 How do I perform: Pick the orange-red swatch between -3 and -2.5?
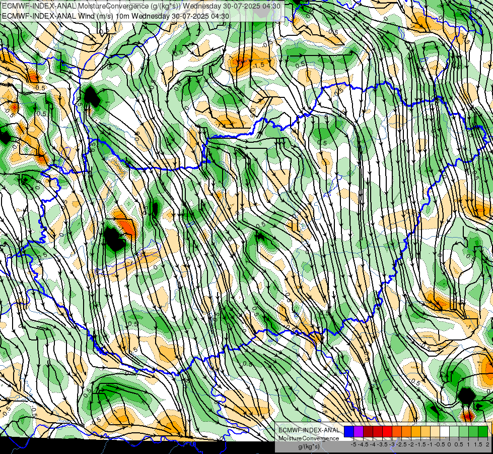tap(397, 431)
